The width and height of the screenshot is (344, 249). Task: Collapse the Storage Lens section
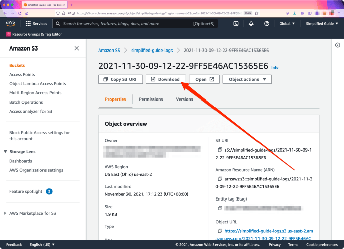(x=5, y=152)
